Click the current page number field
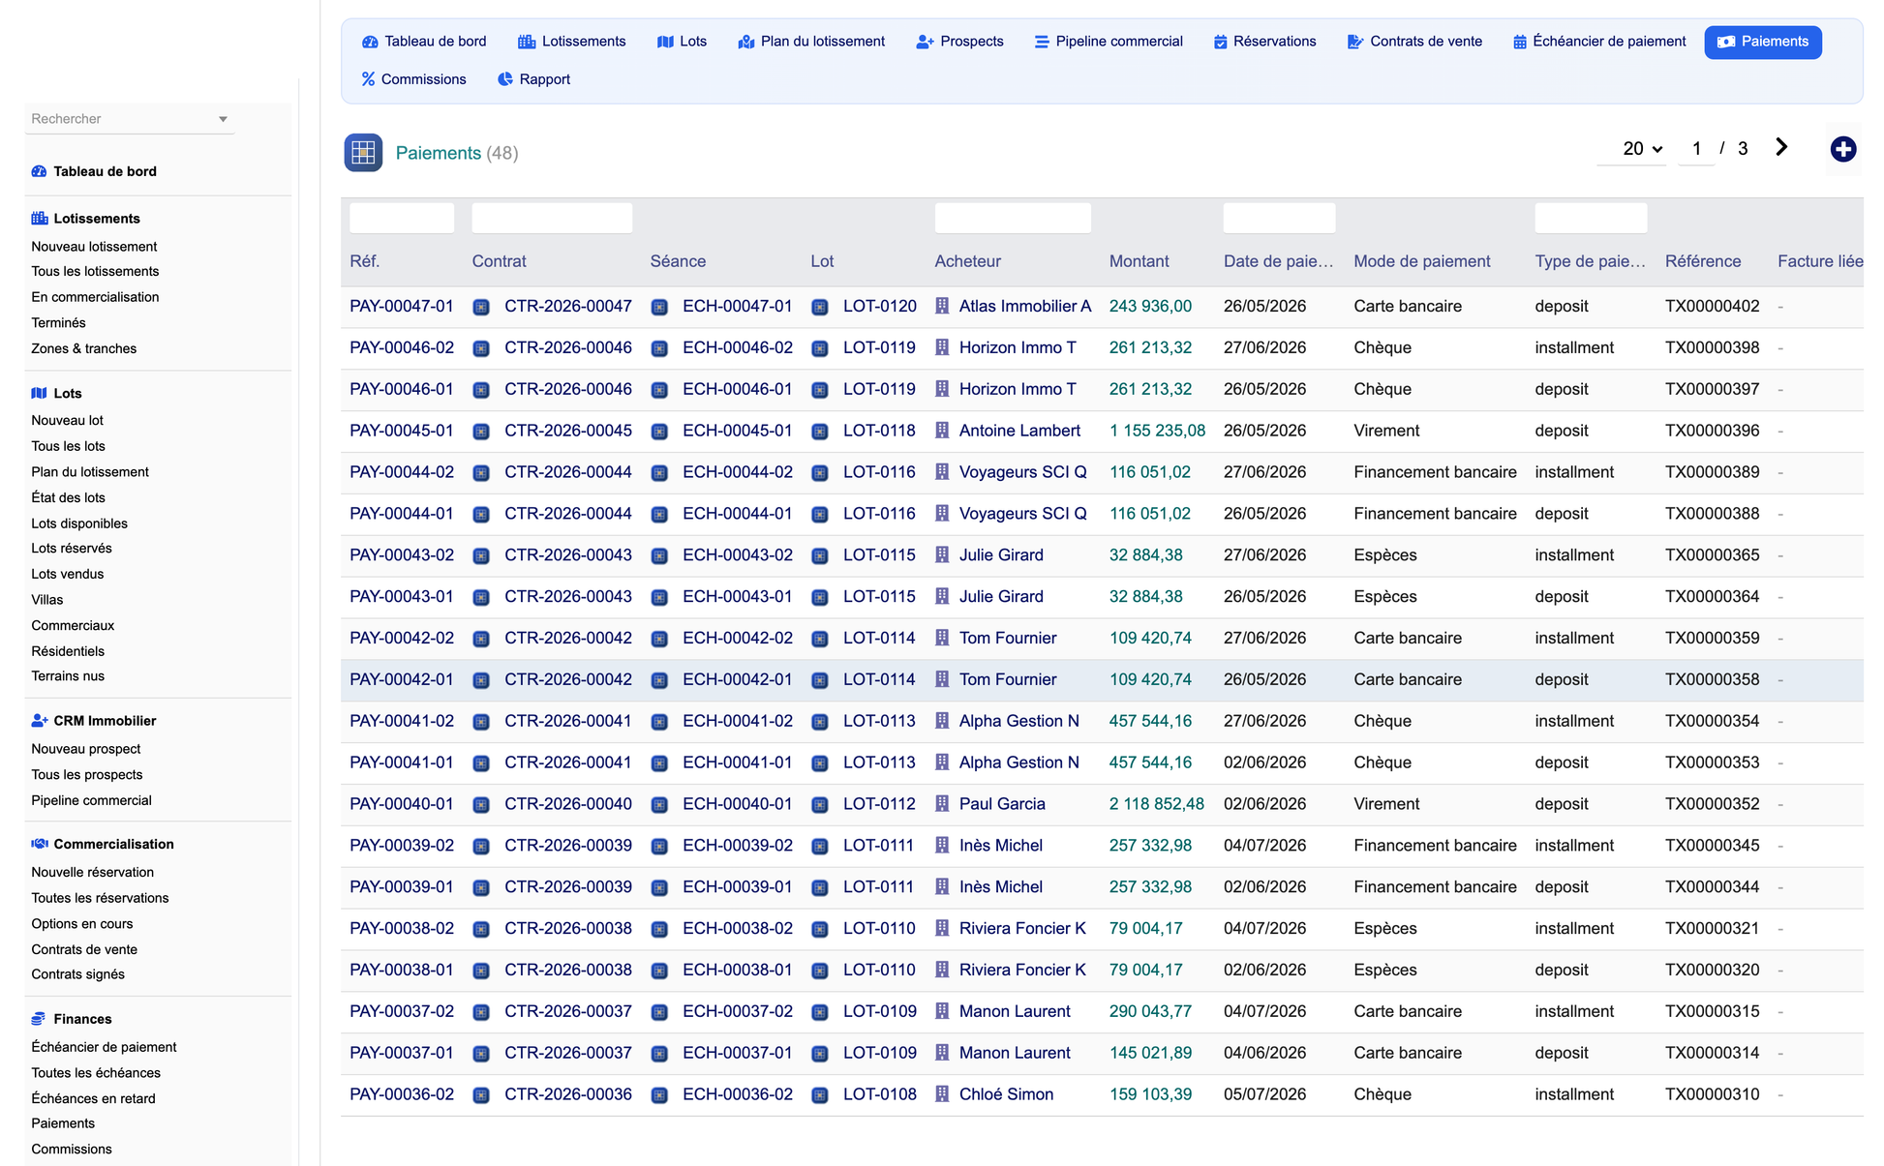The image size is (1884, 1166). click(x=1696, y=149)
